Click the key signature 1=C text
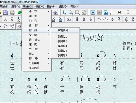This screenshot has height=103, width=136. click(14, 44)
